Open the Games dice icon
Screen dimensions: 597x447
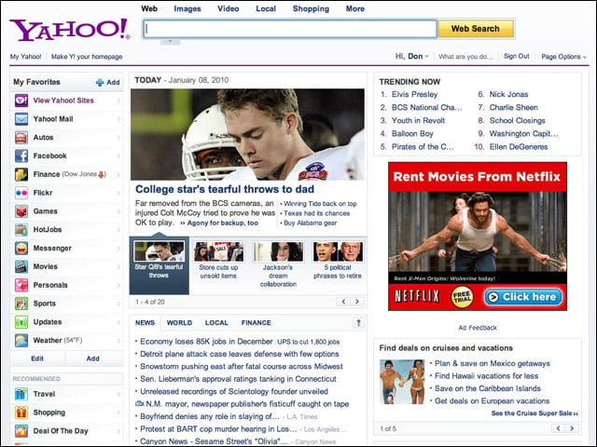[21, 211]
